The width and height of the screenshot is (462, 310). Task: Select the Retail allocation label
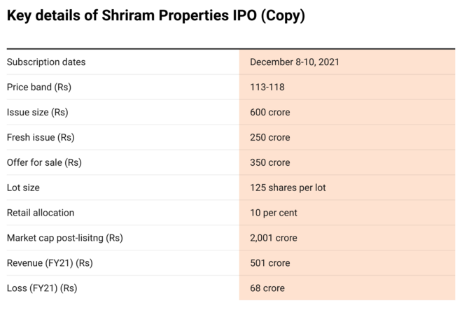coord(41,213)
